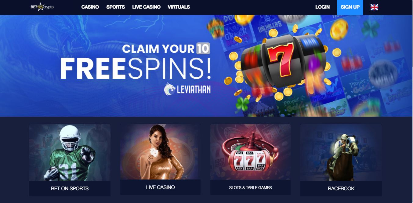Navigate to the Virtuals page
The height and width of the screenshot is (203, 413).
179,7
